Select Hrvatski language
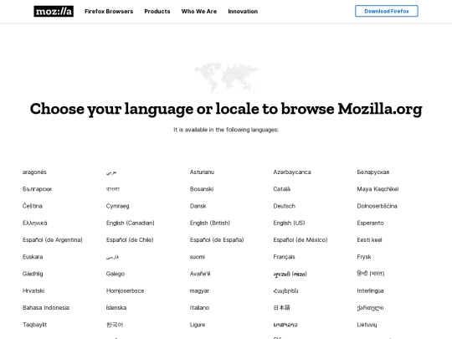This screenshot has width=452, height=339. click(x=33, y=290)
